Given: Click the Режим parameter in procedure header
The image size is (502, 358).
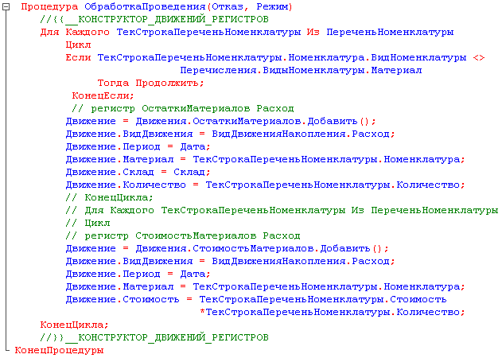Looking at the screenshot, I should (274, 7).
